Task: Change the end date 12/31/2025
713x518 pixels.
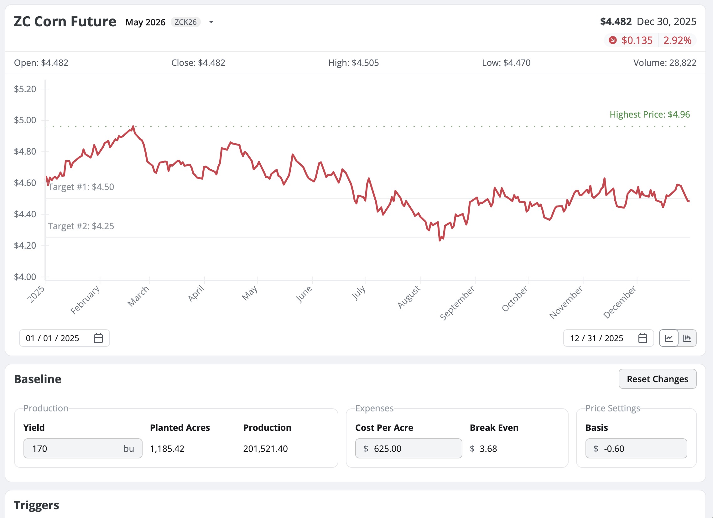Action: [x=597, y=338]
